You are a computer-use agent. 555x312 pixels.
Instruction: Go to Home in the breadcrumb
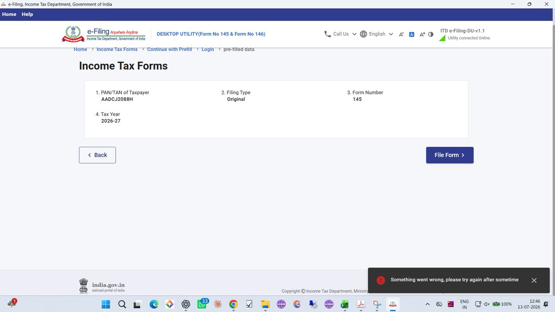pos(80,50)
